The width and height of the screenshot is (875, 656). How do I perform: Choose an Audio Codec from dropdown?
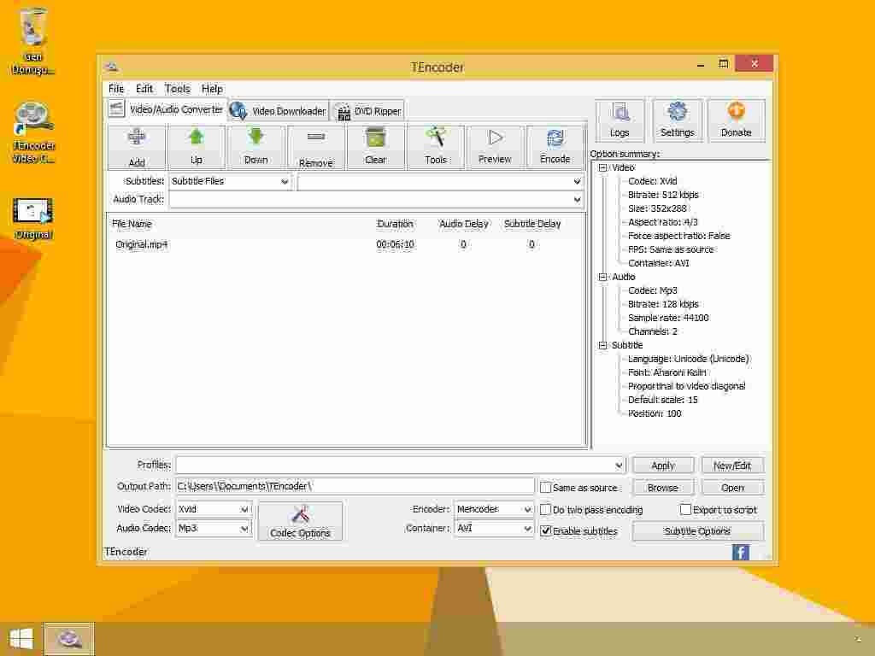pyautogui.click(x=214, y=528)
